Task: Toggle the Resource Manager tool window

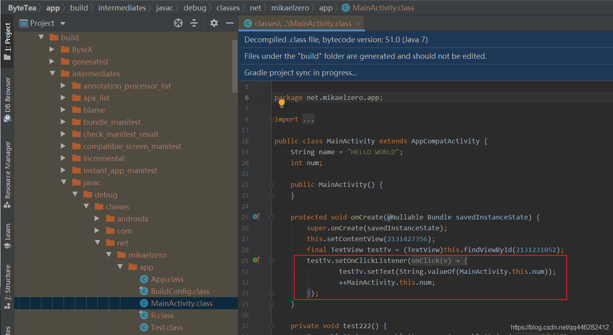Action: [x=7, y=174]
